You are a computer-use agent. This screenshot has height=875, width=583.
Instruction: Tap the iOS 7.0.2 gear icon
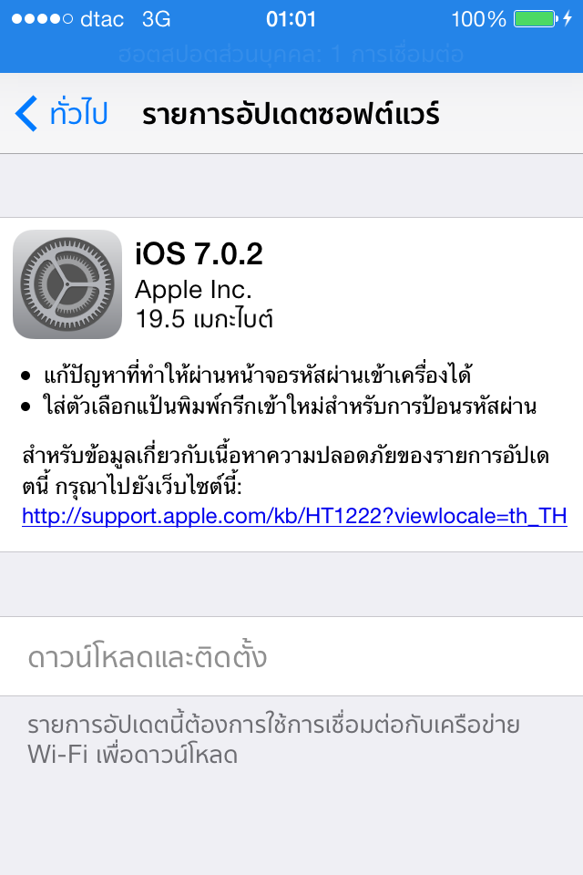pos(67,284)
